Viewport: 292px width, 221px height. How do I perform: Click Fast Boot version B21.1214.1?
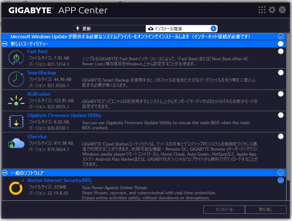coord(49,64)
